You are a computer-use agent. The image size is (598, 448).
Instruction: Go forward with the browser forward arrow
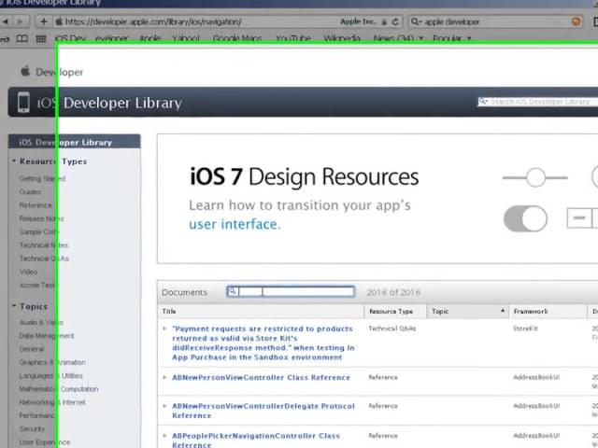pyautogui.click(x=20, y=21)
